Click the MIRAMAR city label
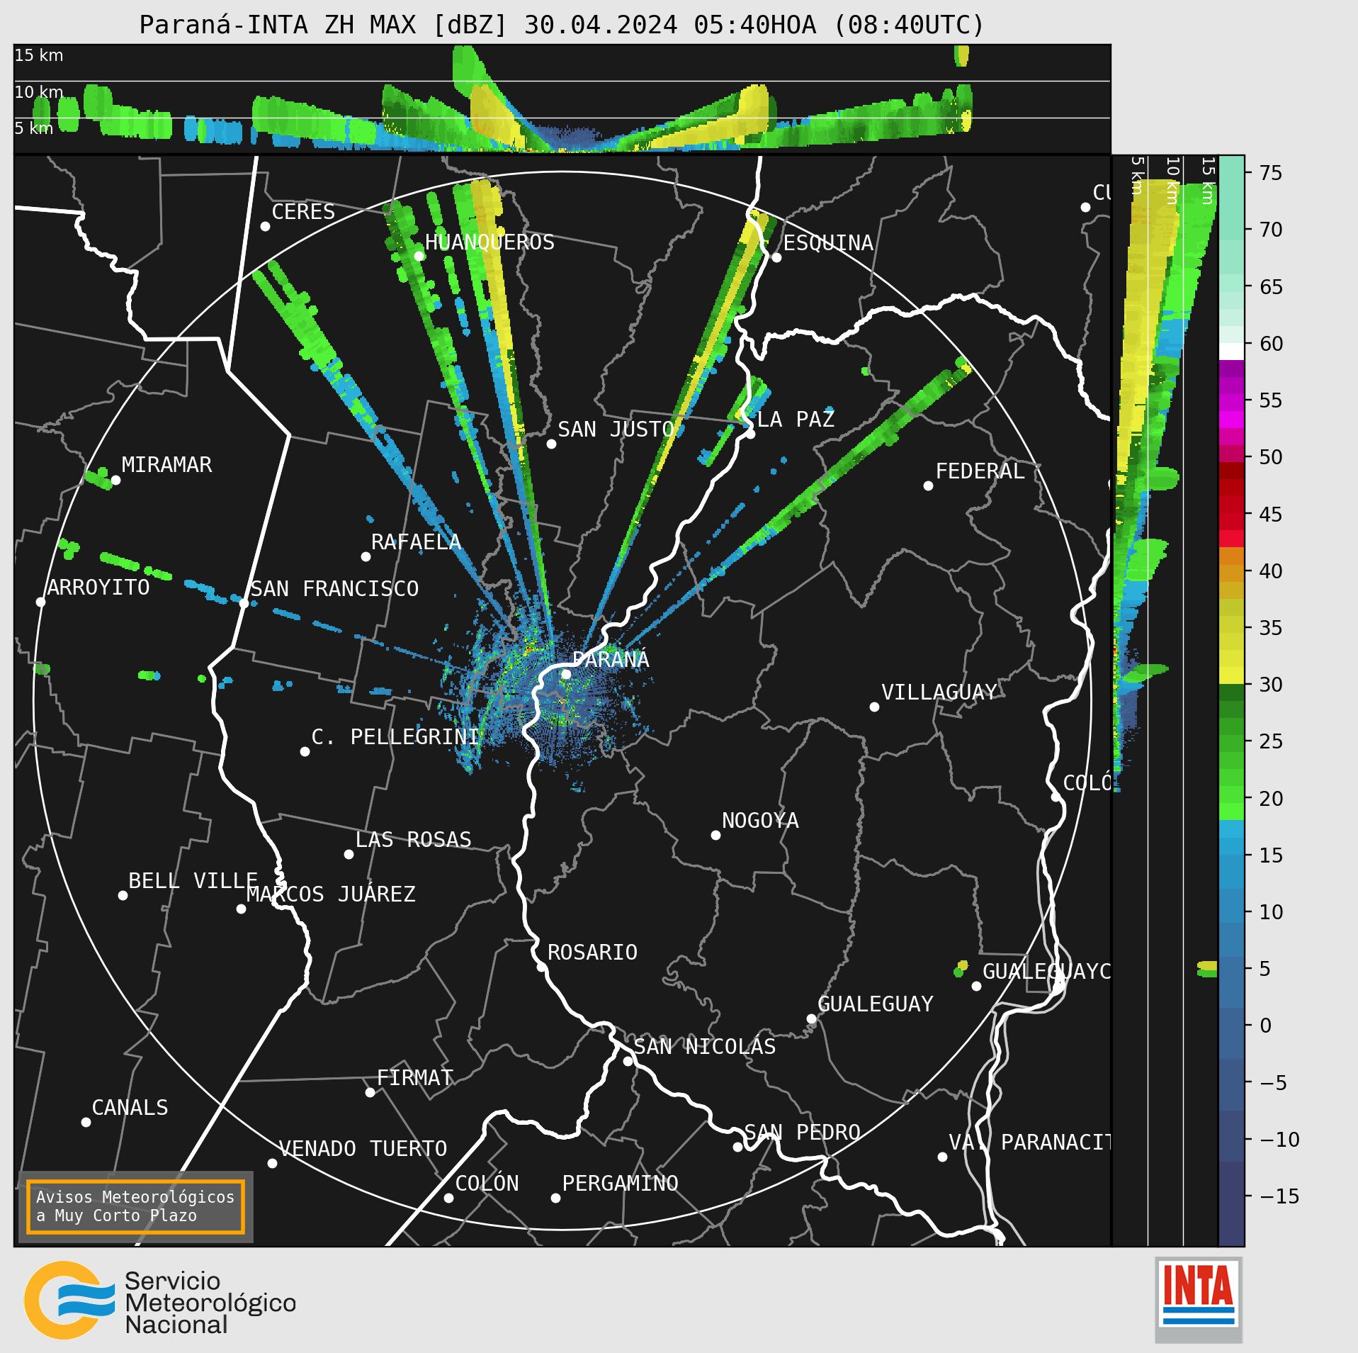This screenshot has height=1353, width=1358. [x=166, y=465]
